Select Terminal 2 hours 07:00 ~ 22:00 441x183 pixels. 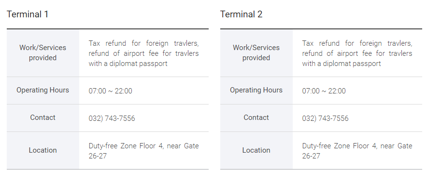click(x=324, y=91)
